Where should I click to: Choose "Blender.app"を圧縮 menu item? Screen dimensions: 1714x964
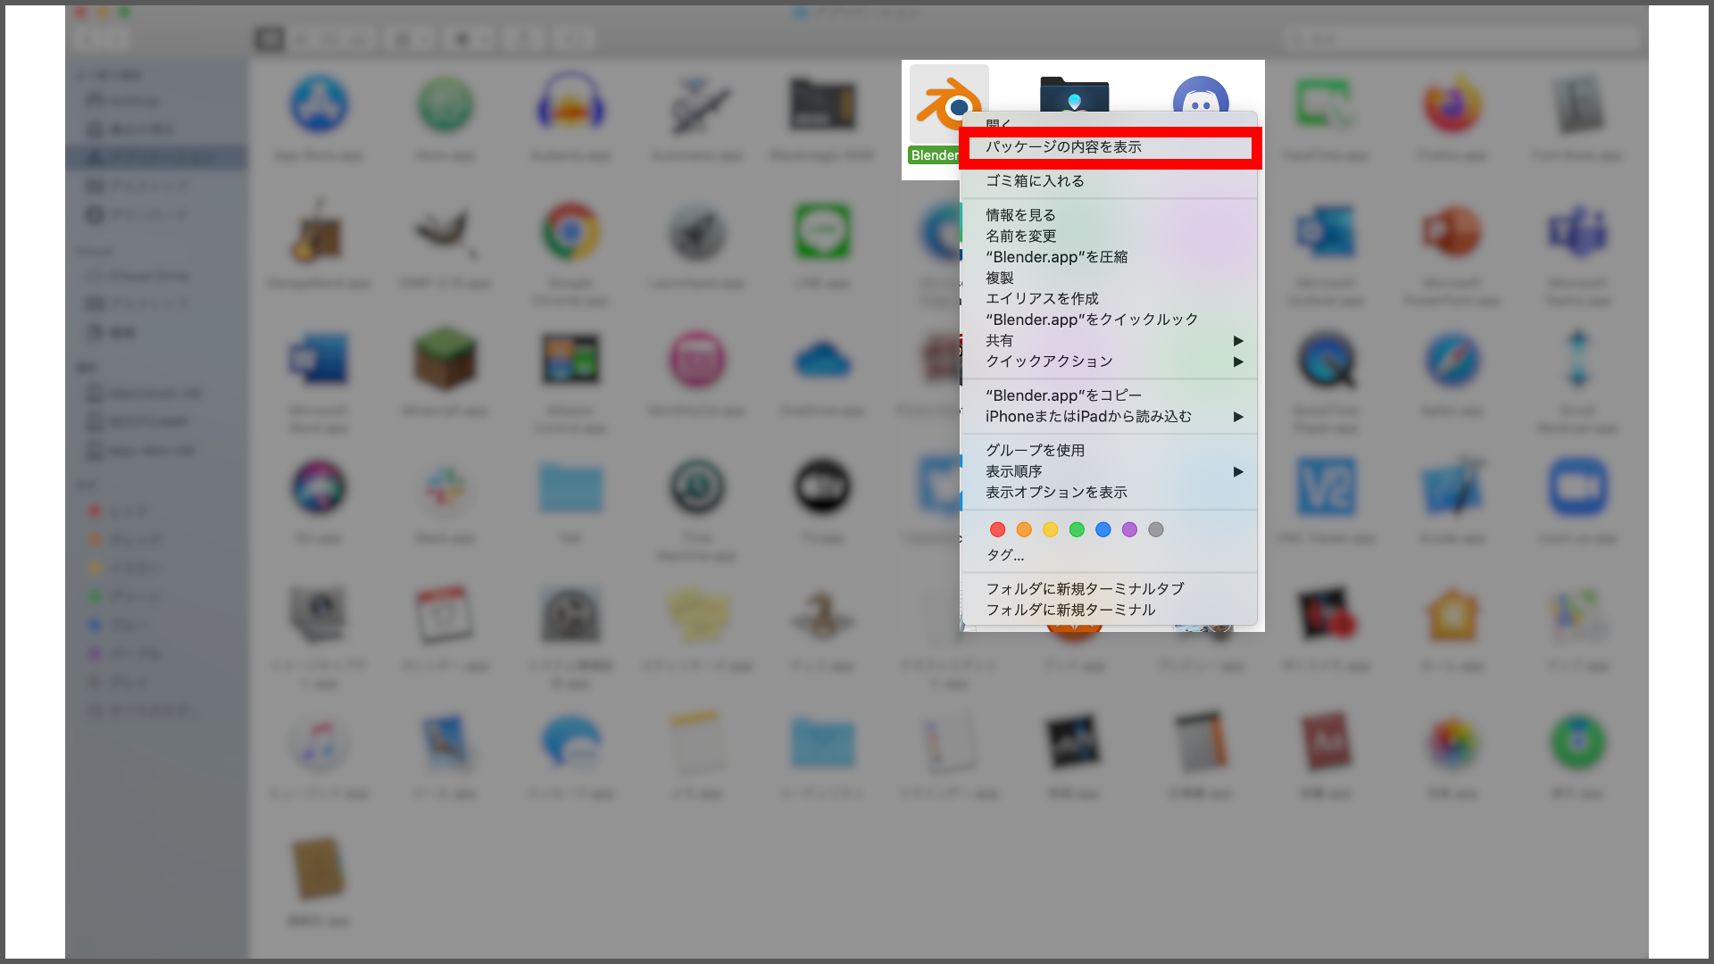1109,257
